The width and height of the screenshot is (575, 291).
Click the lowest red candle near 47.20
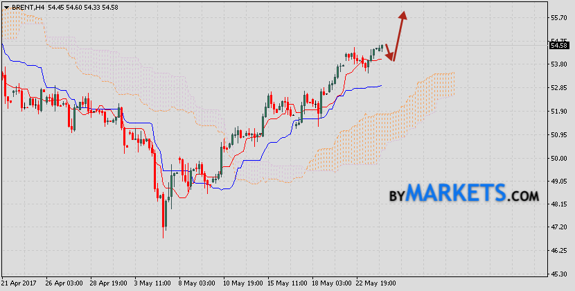click(x=164, y=215)
